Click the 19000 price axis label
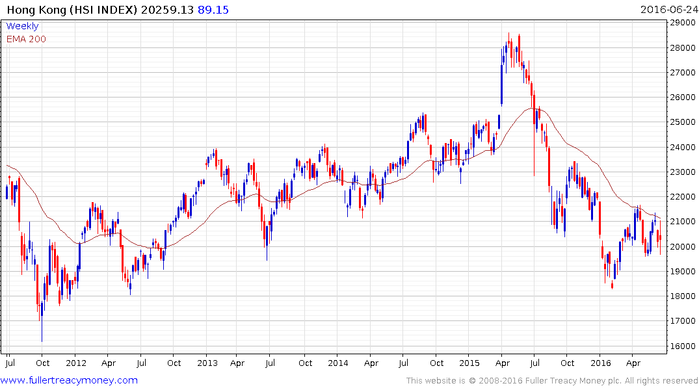 pyautogui.click(x=683, y=271)
